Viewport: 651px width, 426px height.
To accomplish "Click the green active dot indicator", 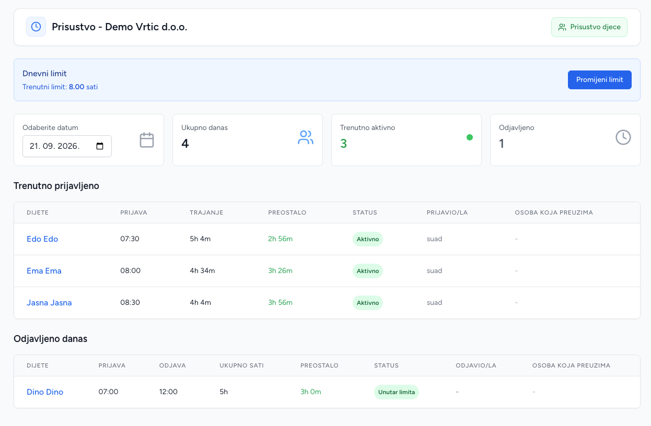I will click(469, 137).
